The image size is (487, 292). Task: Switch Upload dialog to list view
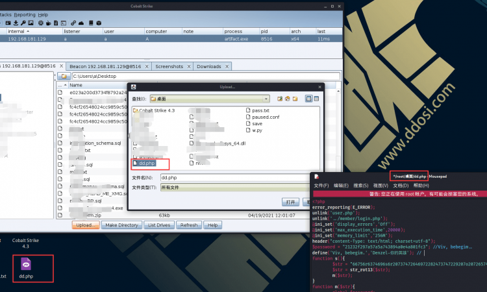click(x=308, y=99)
